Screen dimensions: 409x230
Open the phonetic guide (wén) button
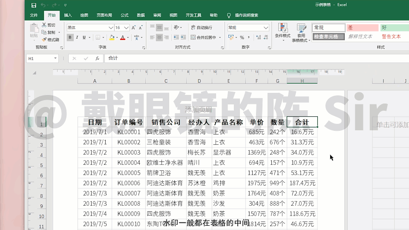(x=136, y=37)
